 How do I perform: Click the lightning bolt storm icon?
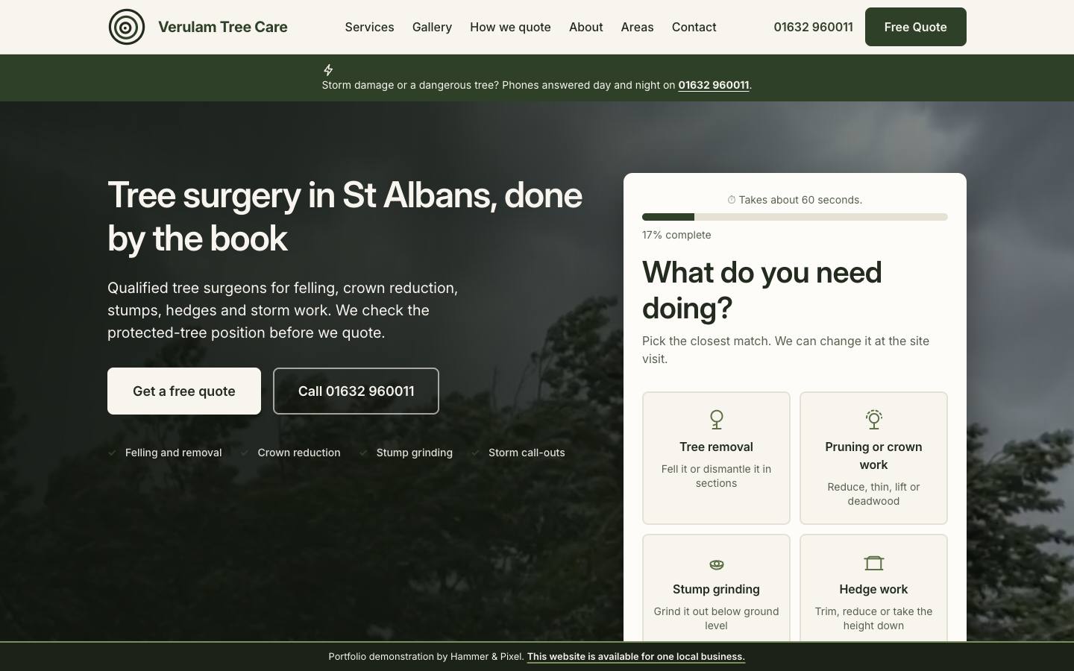coord(328,70)
